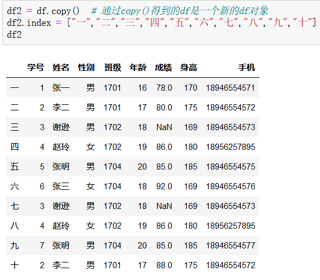Screen dimensions: 320x280
Task: Select index label 六
Action: tap(15, 186)
